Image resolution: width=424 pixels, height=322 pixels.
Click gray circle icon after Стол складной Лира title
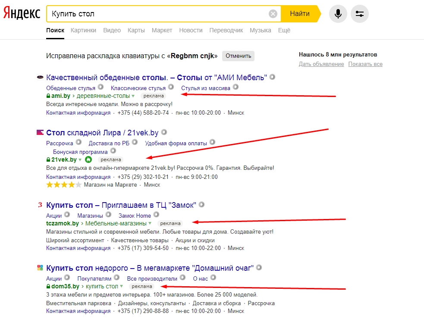[164, 132]
